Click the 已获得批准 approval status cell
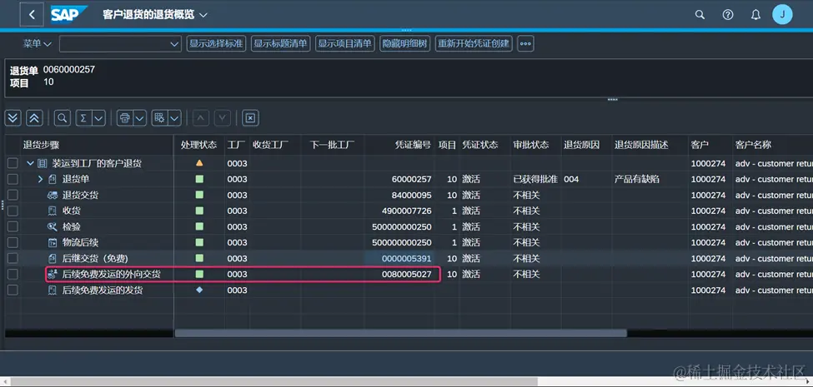Viewport: 813px width, 387px height. 535,179
